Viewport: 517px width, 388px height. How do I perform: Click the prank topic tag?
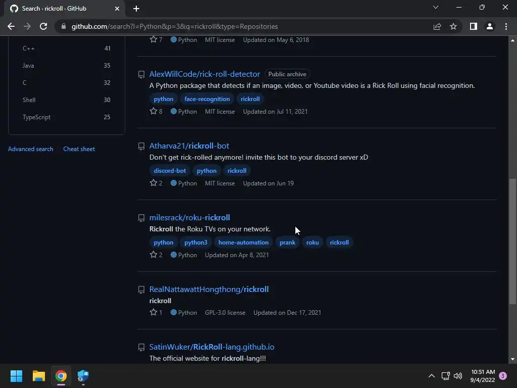[x=287, y=243]
